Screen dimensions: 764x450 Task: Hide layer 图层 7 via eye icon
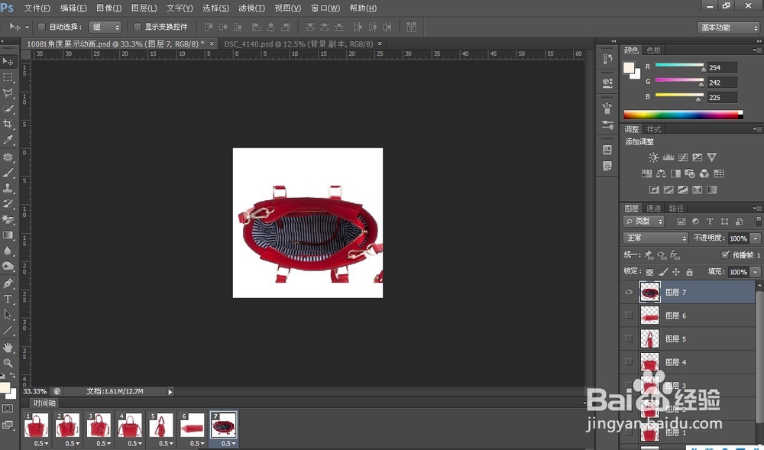629,292
